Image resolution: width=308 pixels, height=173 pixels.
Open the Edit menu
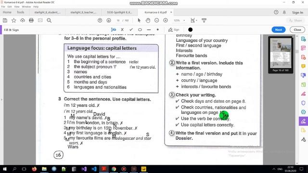10,7
